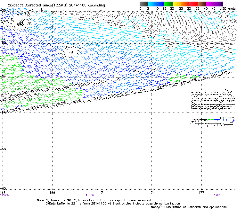Image resolution: width=237 pixels, height=209 pixels.
Task: Click the longitude label '177'
Action: coord(201,193)
